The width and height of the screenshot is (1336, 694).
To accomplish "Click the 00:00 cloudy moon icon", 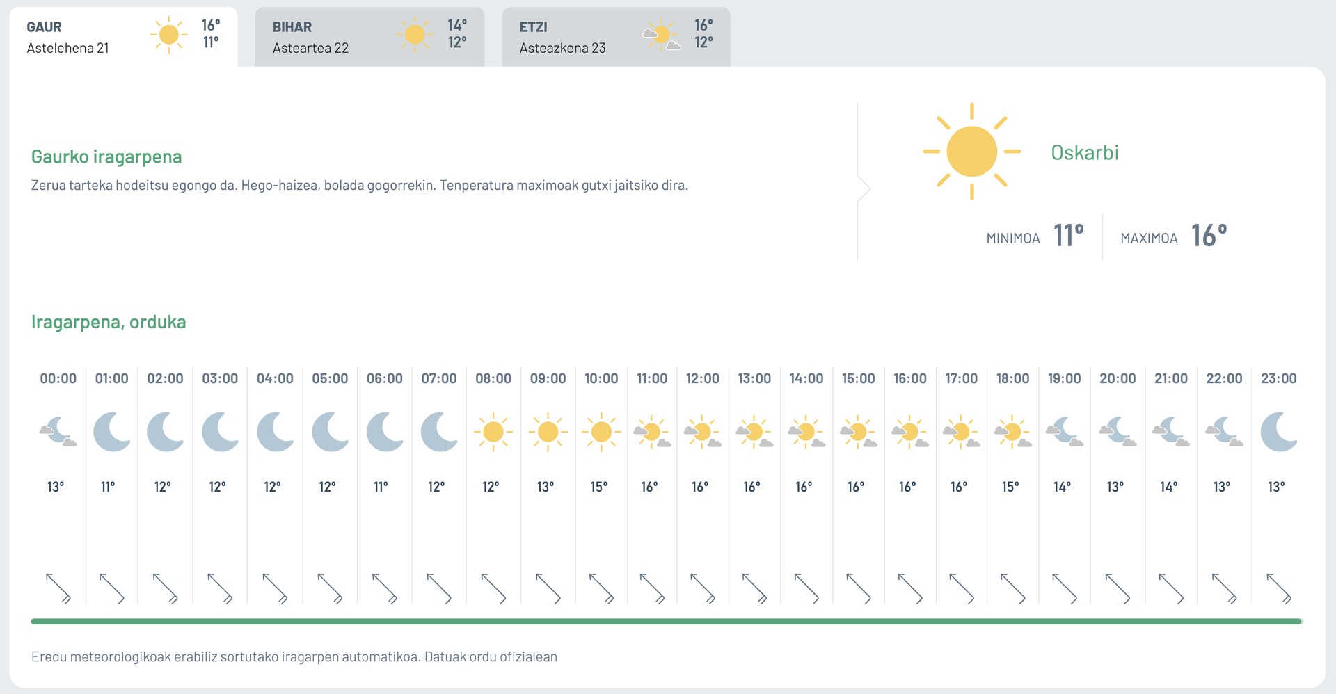I will pos(58,432).
